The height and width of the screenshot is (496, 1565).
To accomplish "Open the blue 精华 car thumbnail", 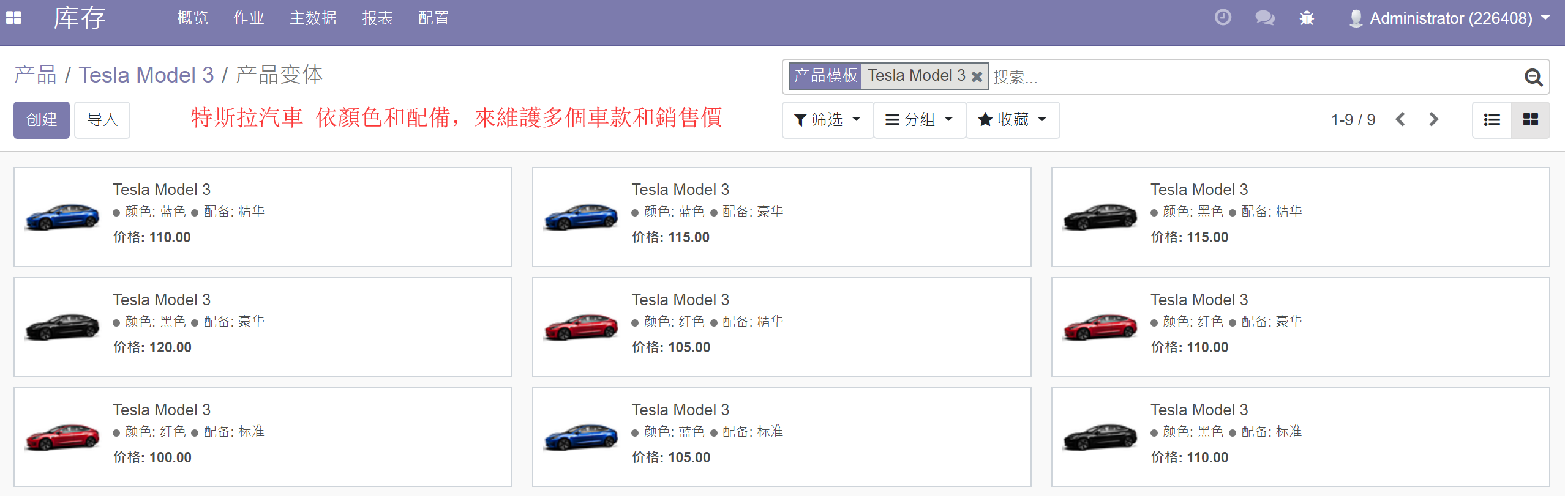I will tap(62, 217).
